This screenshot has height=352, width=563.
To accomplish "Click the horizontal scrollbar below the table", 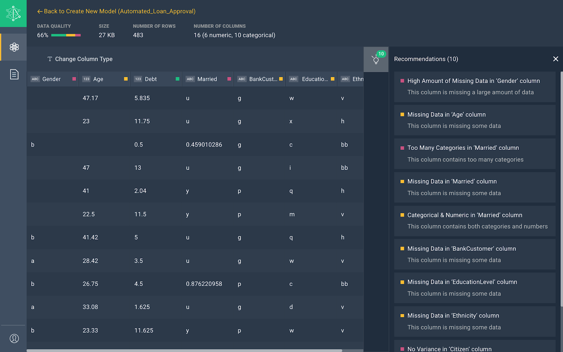I will point(184,350).
